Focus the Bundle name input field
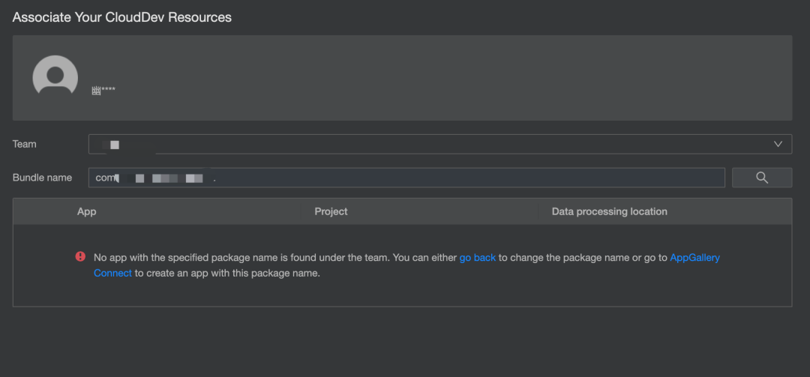 click(406, 178)
